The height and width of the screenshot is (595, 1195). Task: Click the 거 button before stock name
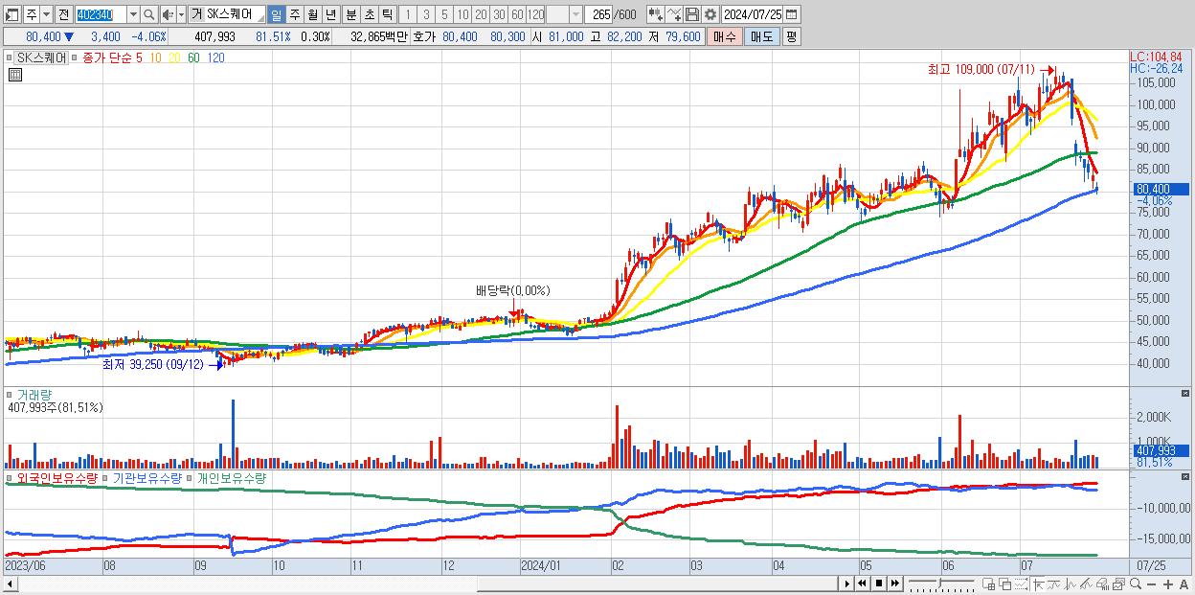tap(196, 15)
